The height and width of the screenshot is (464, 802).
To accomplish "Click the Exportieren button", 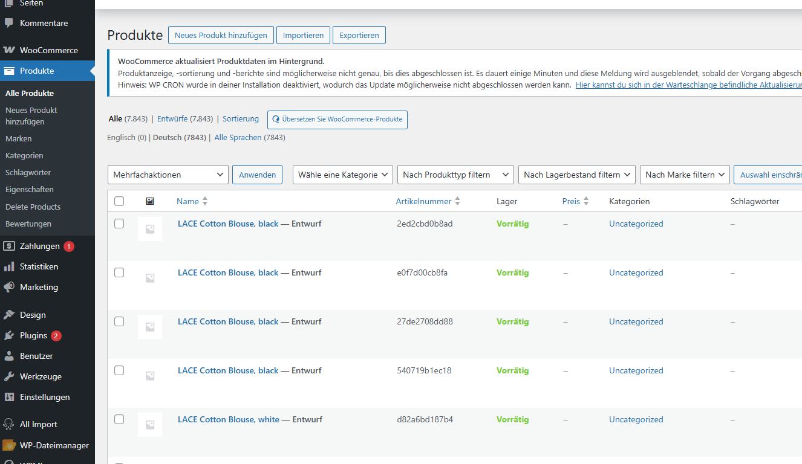I will (359, 35).
